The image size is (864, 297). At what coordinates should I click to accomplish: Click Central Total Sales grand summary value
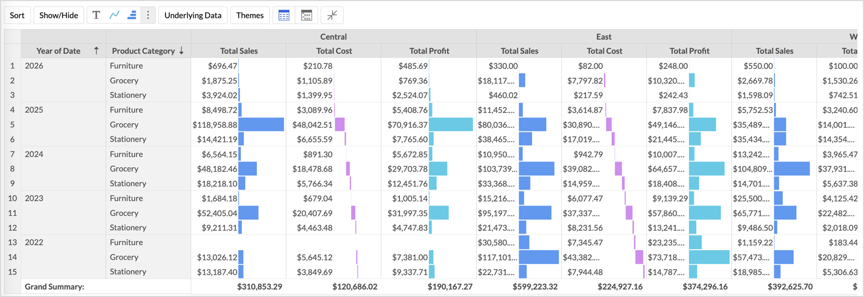tap(259, 286)
